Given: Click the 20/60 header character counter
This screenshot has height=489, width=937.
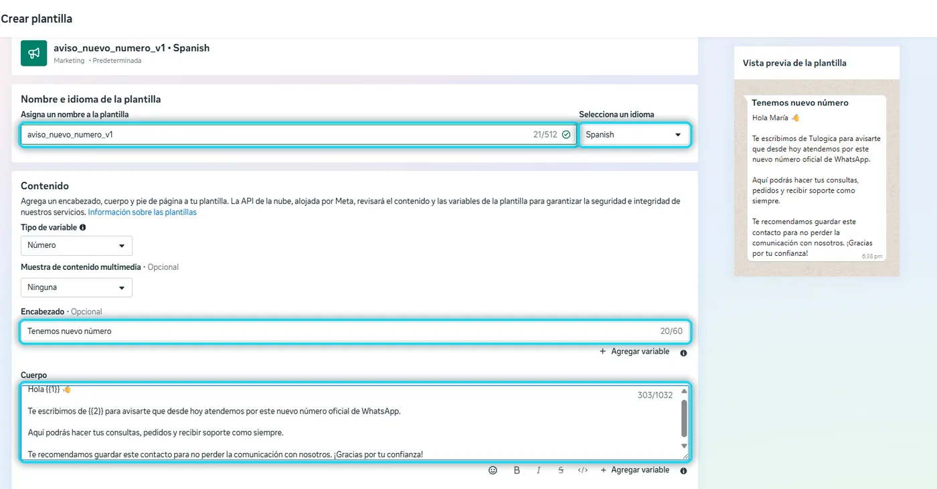Looking at the screenshot, I should click(x=671, y=331).
